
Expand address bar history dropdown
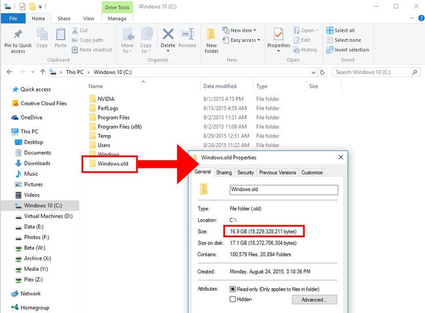pos(313,73)
